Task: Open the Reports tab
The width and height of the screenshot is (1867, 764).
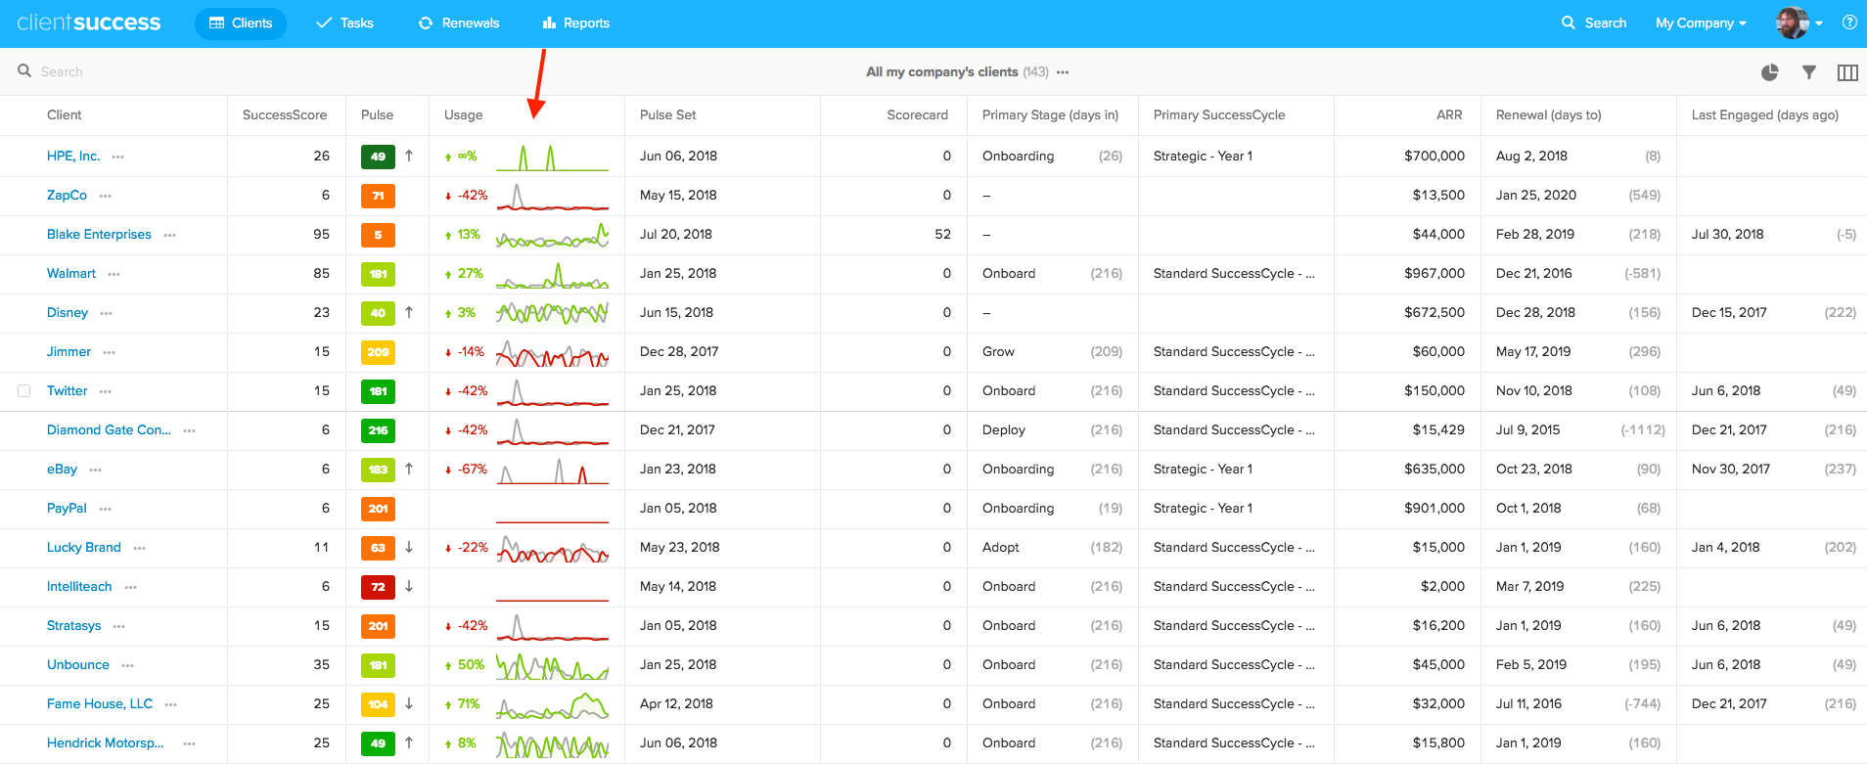Action: click(576, 23)
